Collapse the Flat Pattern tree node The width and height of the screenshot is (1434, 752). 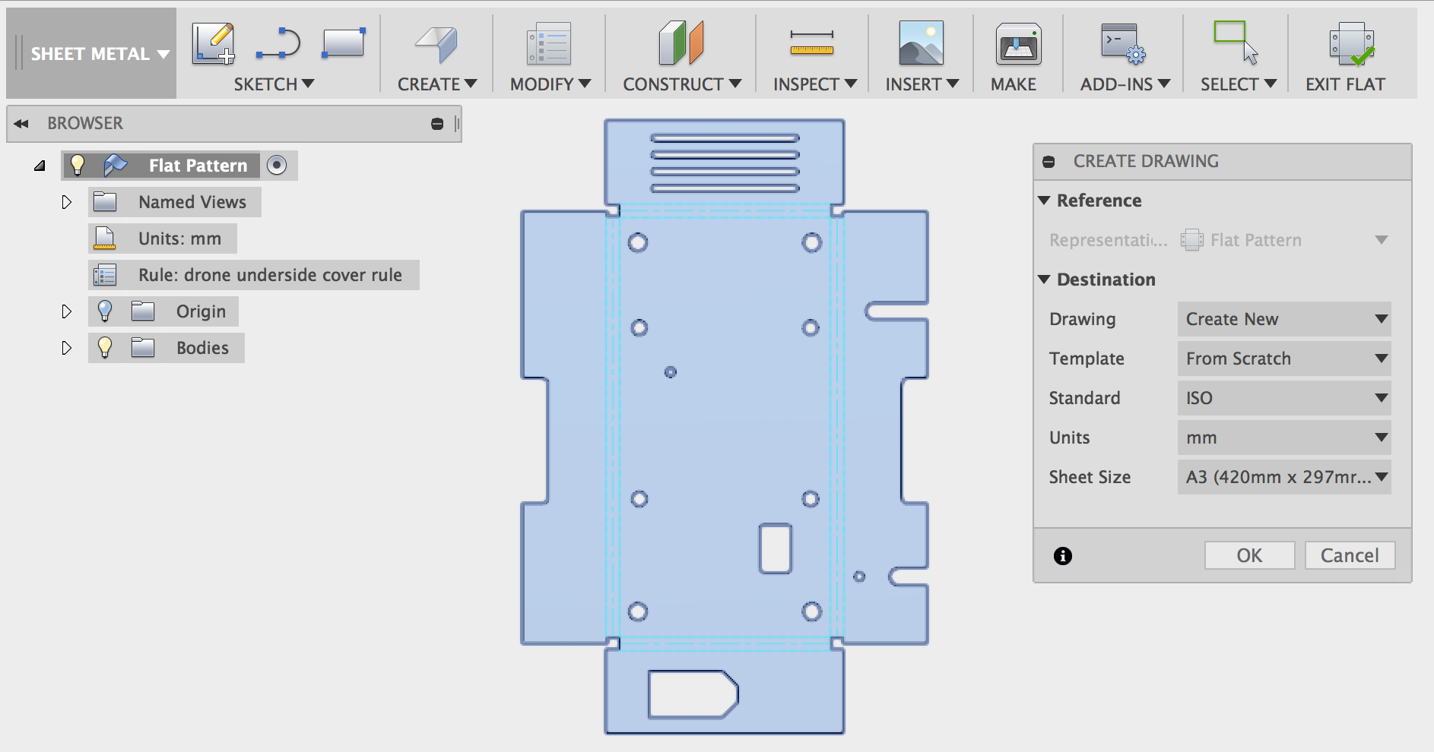tap(40, 166)
